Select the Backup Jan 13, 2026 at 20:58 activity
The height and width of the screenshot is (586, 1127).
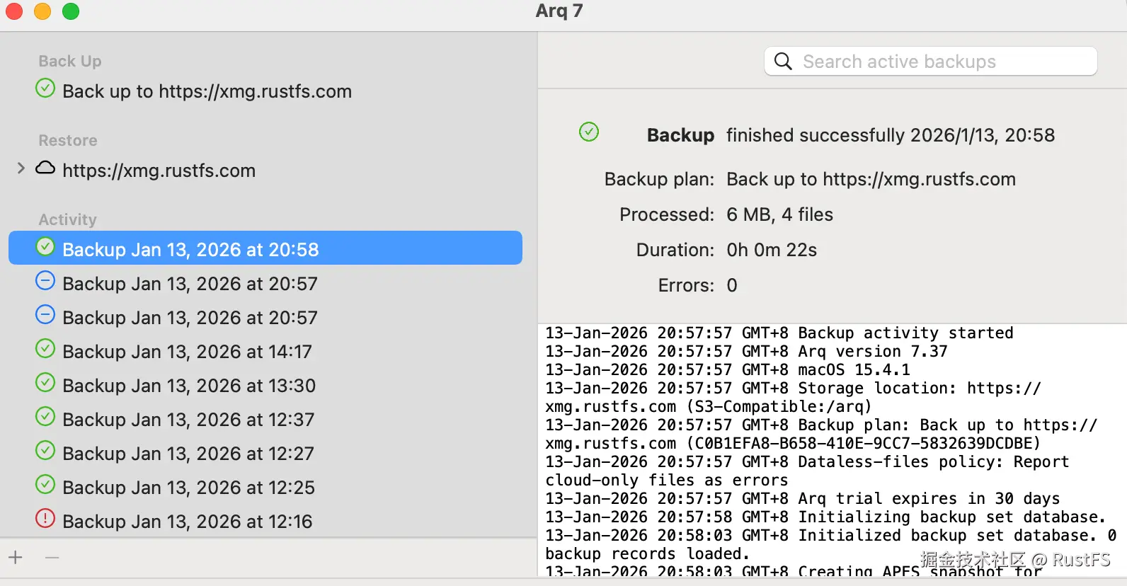pos(190,250)
